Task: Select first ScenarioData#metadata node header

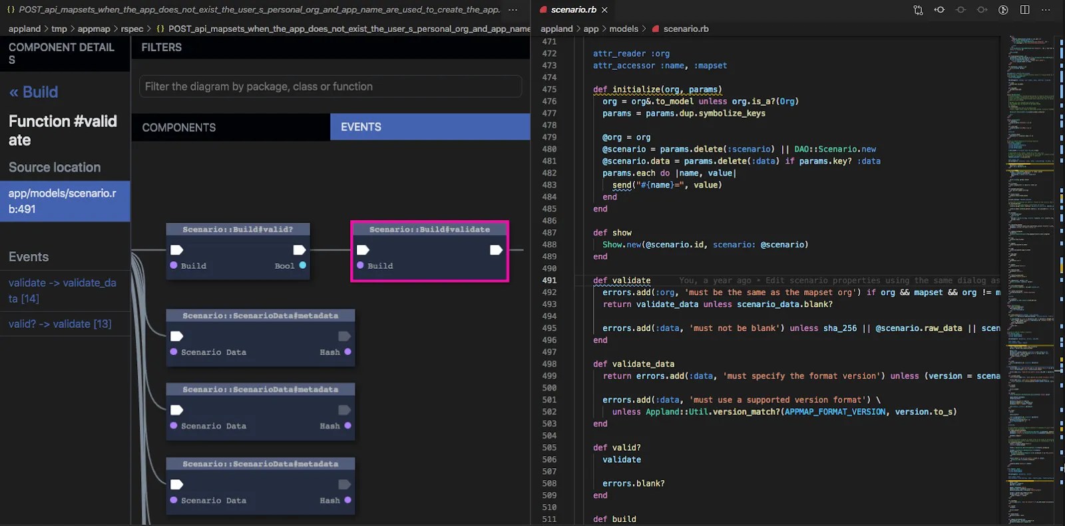Action: pos(260,316)
